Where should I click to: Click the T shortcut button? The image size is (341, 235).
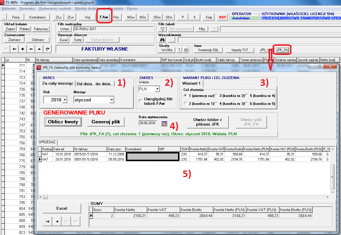tap(179, 50)
